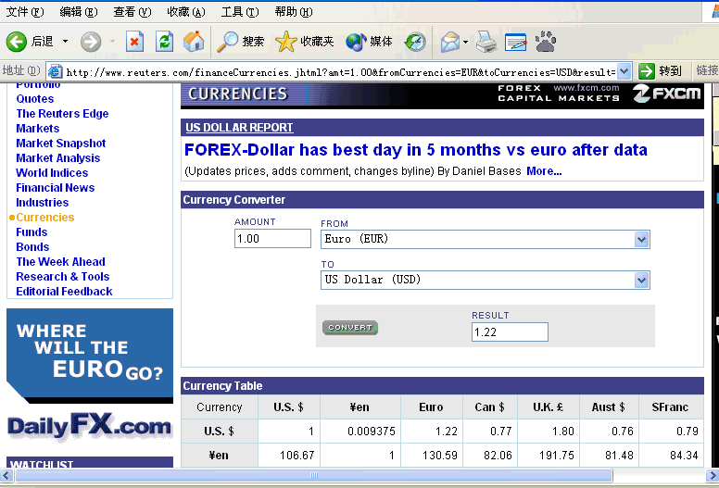The height and width of the screenshot is (488, 719).
Task: Click the Print icon
Action: (486, 42)
